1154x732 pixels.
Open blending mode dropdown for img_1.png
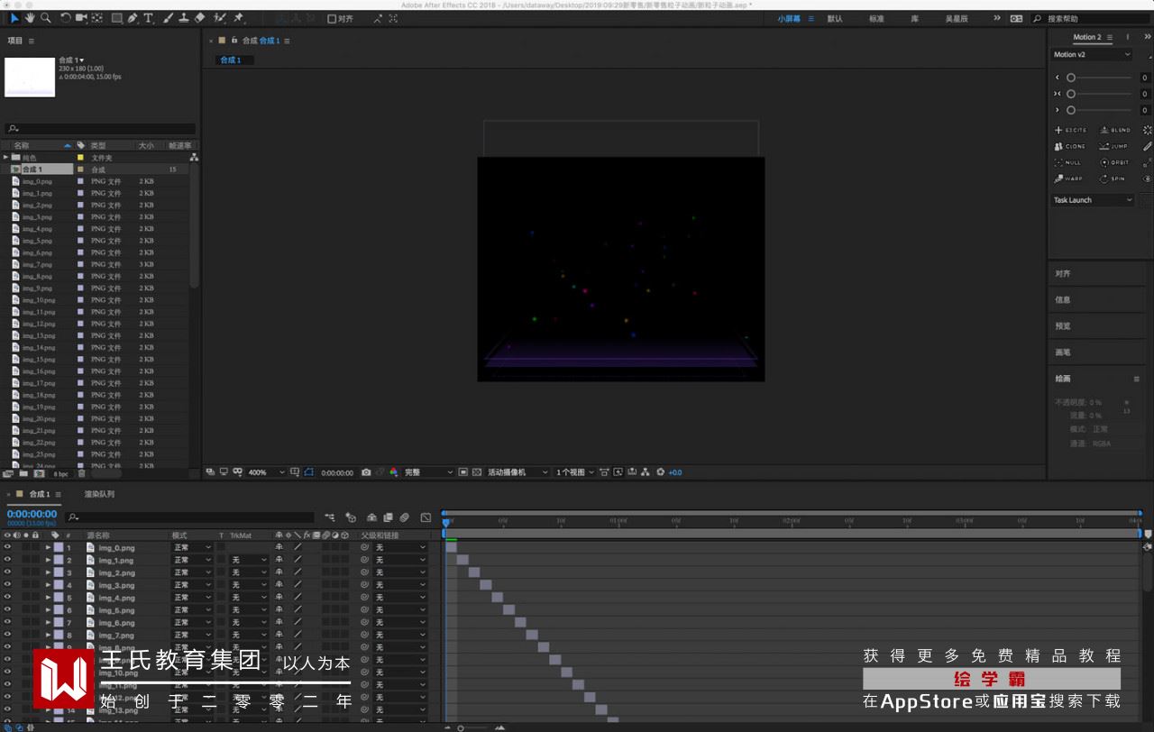click(x=192, y=560)
